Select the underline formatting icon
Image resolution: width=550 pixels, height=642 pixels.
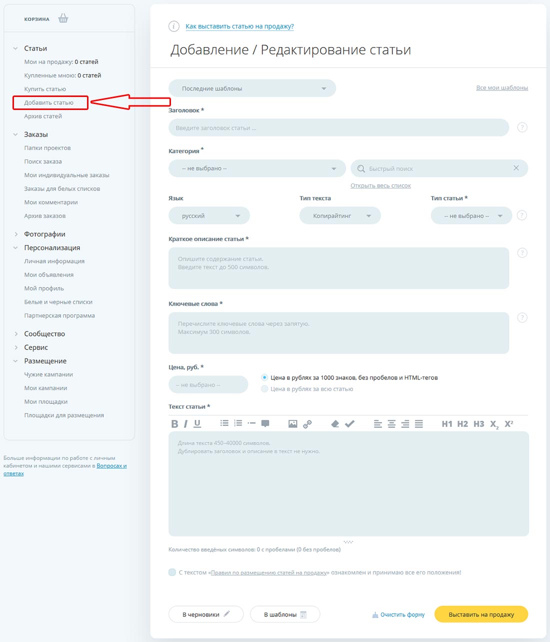pyautogui.click(x=197, y=423)
